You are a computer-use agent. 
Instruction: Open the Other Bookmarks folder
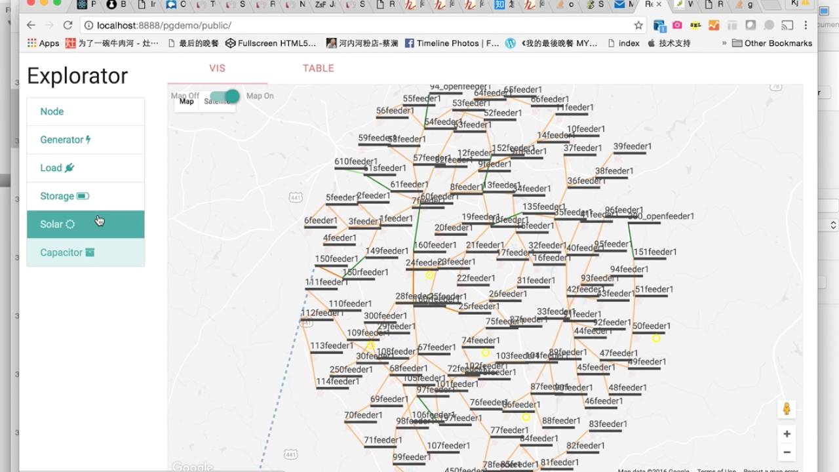(x=771, y=43)
